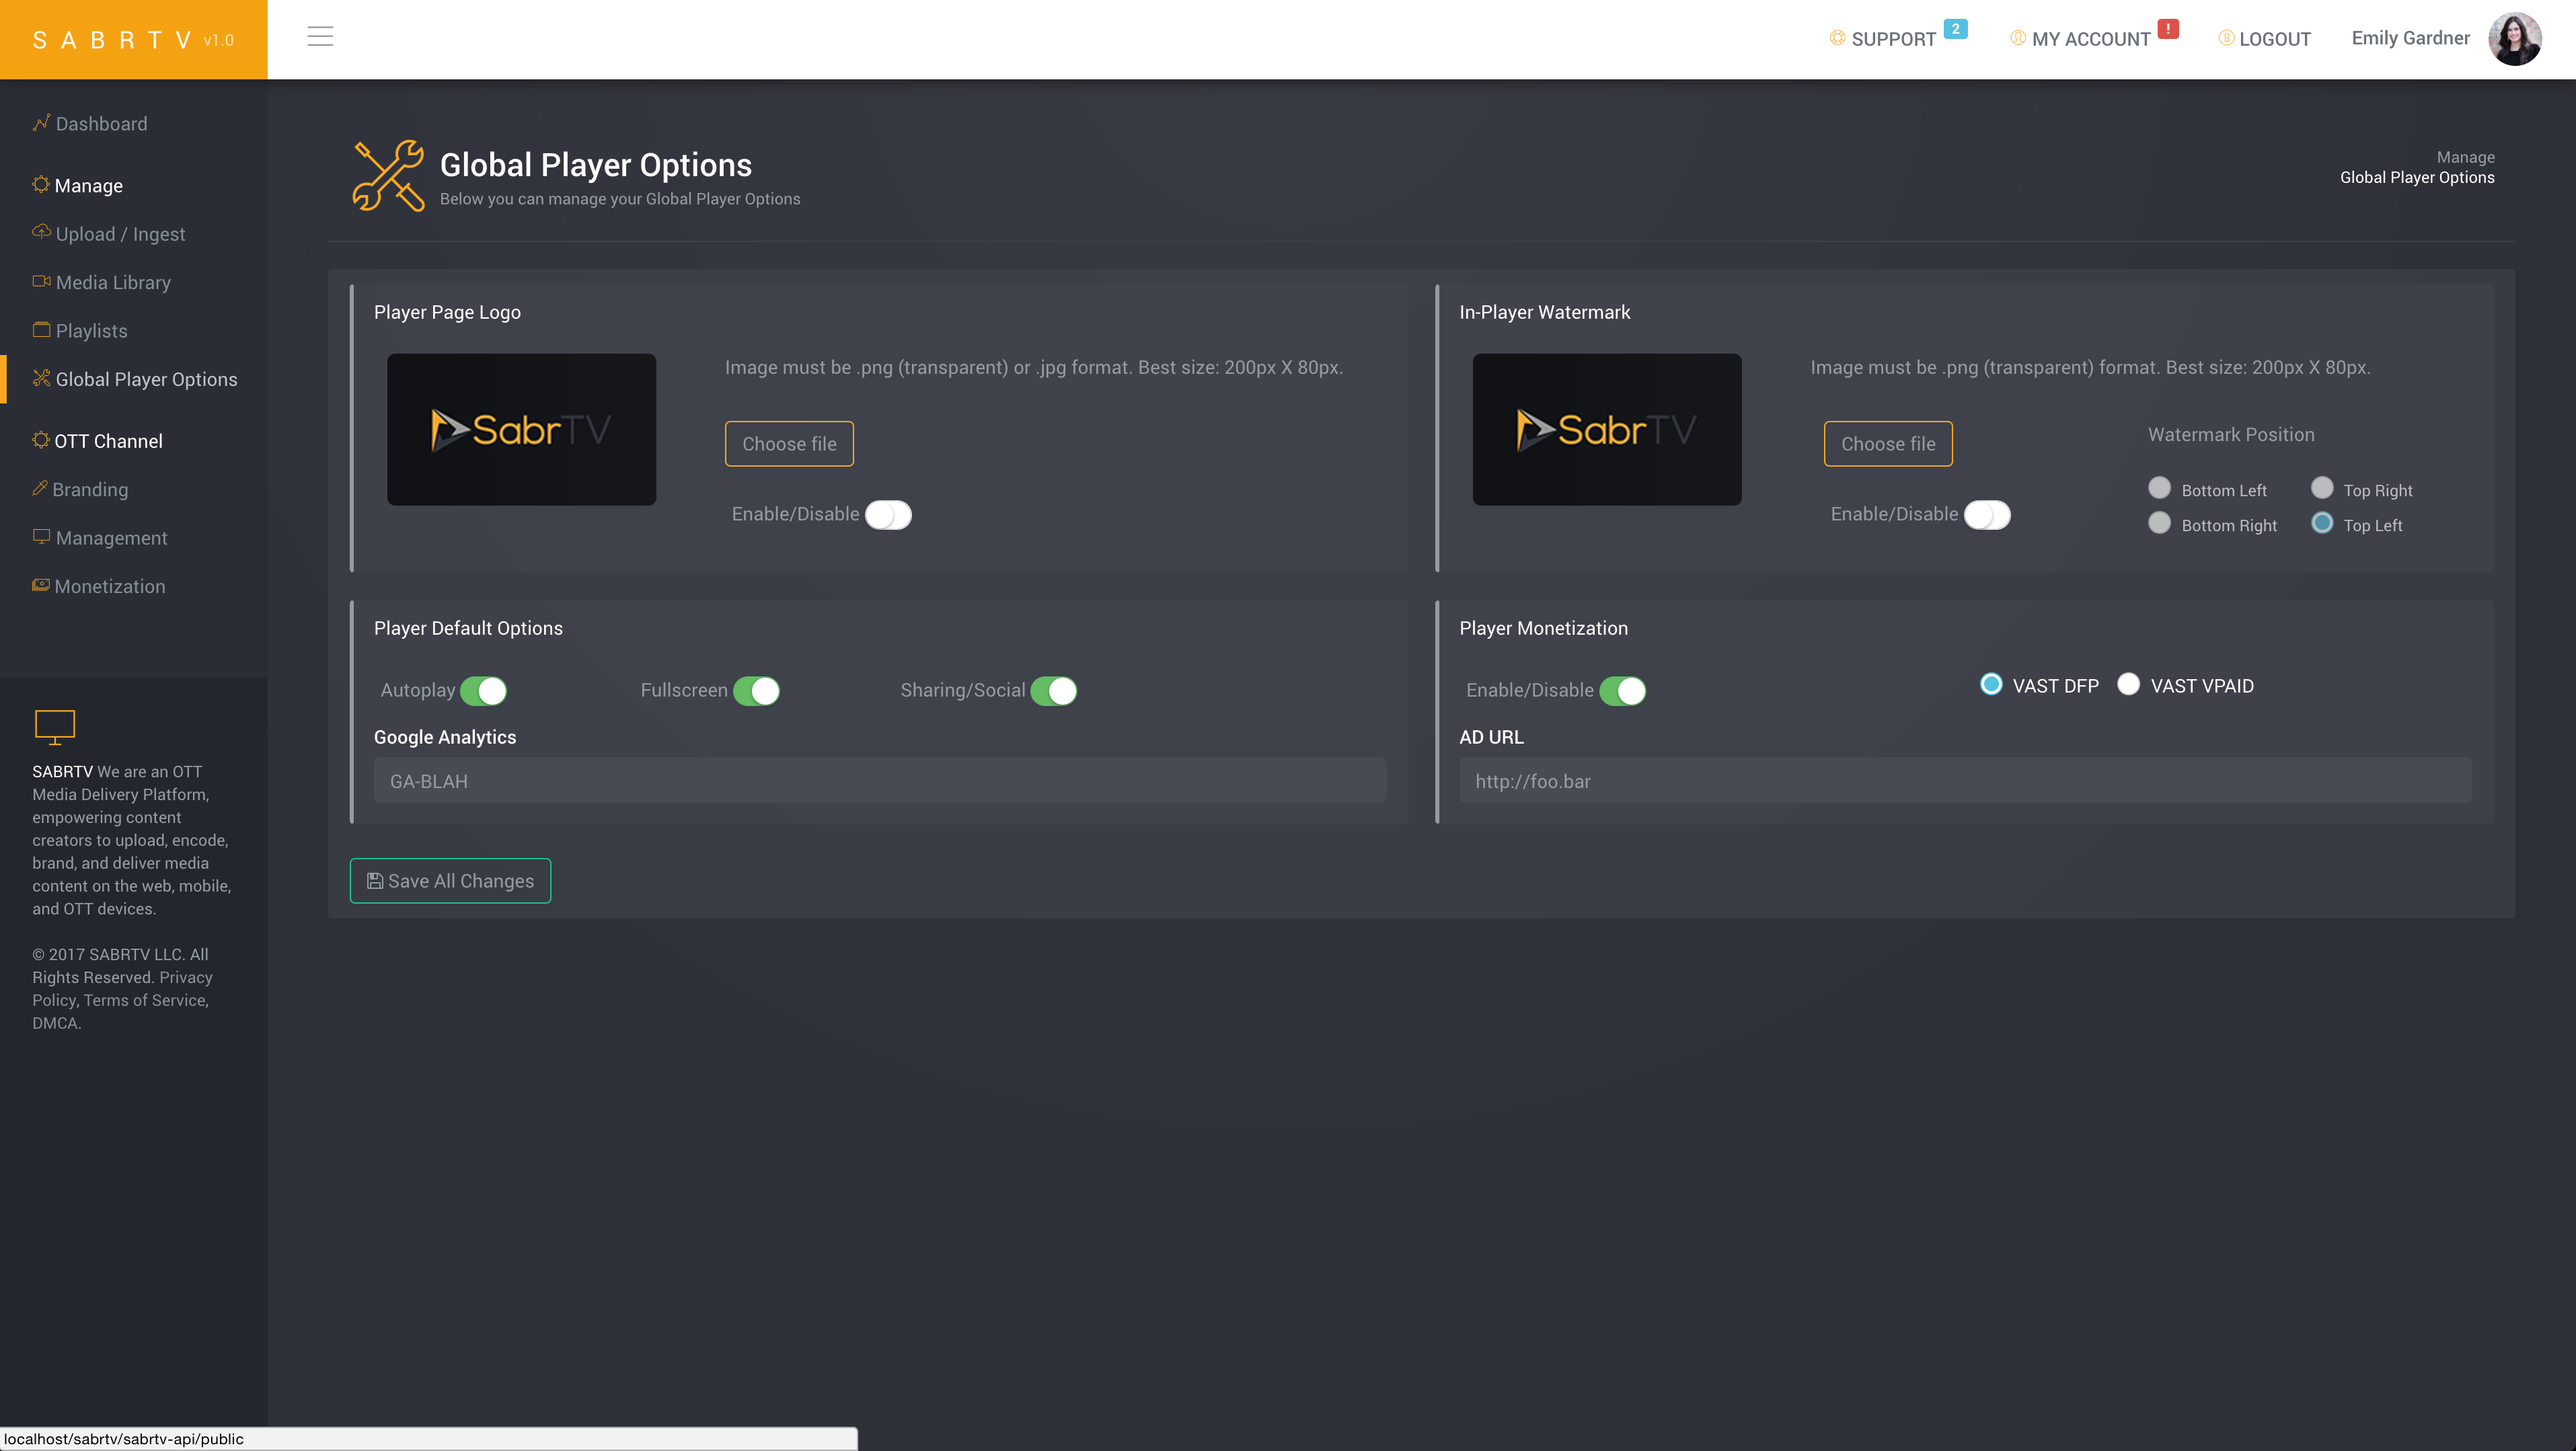
Task: Click the Media Library camera icon
Action: point(41,281)
